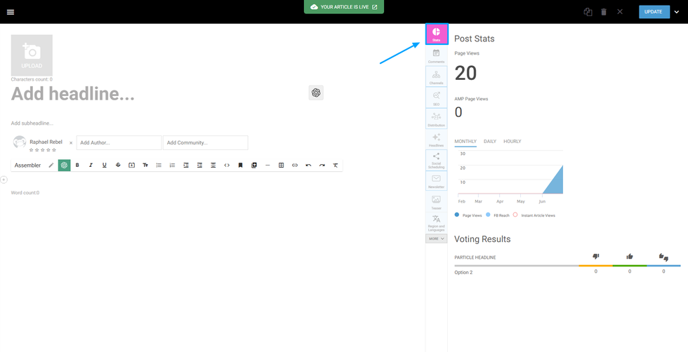Toggle italic formatting in editor toolbar
688x352 pixels.
tap(91, 165)
